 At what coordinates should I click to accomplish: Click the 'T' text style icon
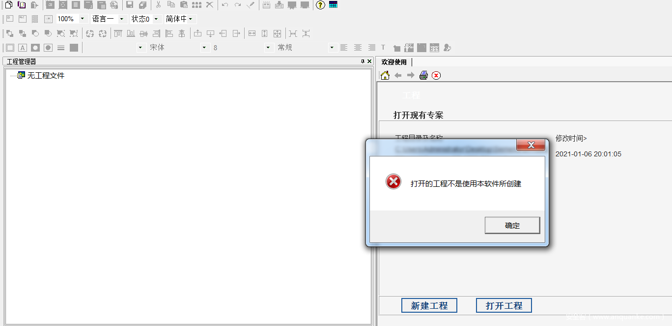[383, 48]
